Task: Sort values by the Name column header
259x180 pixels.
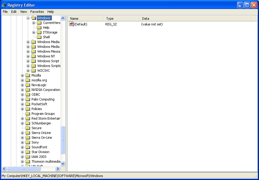Action: 86,19
